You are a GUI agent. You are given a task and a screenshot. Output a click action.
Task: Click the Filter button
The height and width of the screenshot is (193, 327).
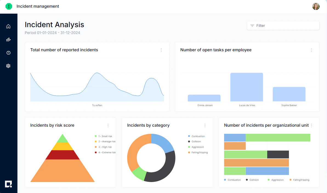click(x=283, y=25)
